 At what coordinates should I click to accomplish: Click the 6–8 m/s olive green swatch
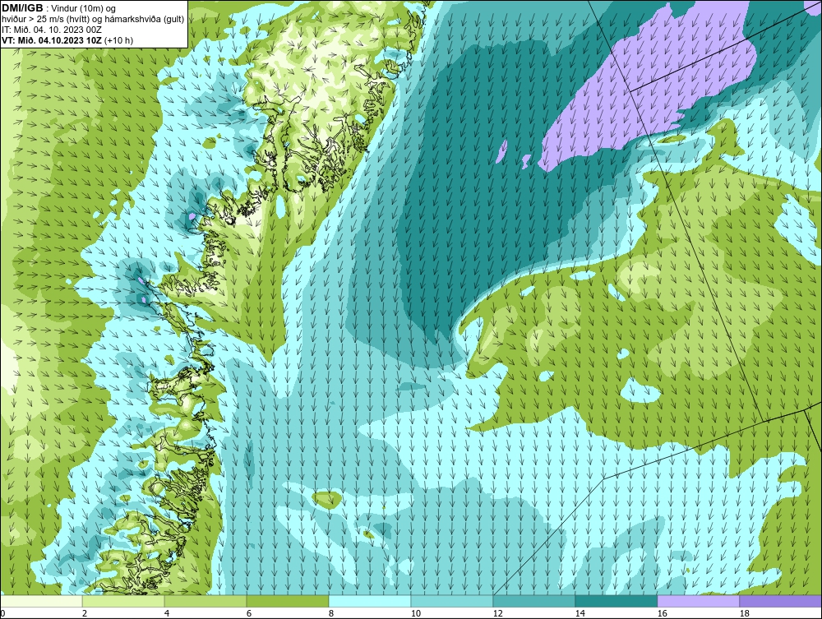coord(288,601)
